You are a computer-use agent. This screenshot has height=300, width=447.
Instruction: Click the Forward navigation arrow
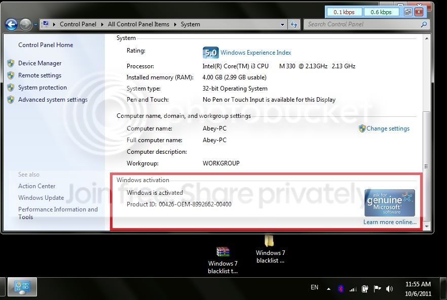click(26, 24)
